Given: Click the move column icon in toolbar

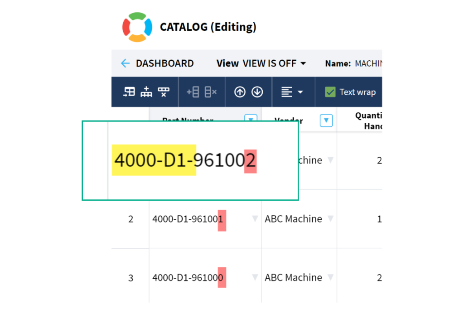Looking at the screenshot, I should tap(129, 92).
